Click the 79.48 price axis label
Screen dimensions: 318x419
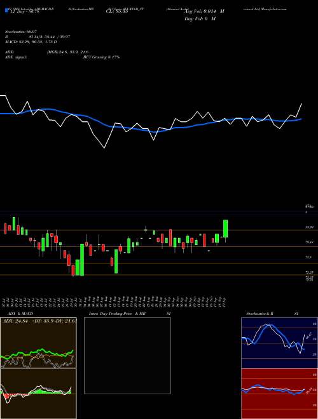coord(310,242)
